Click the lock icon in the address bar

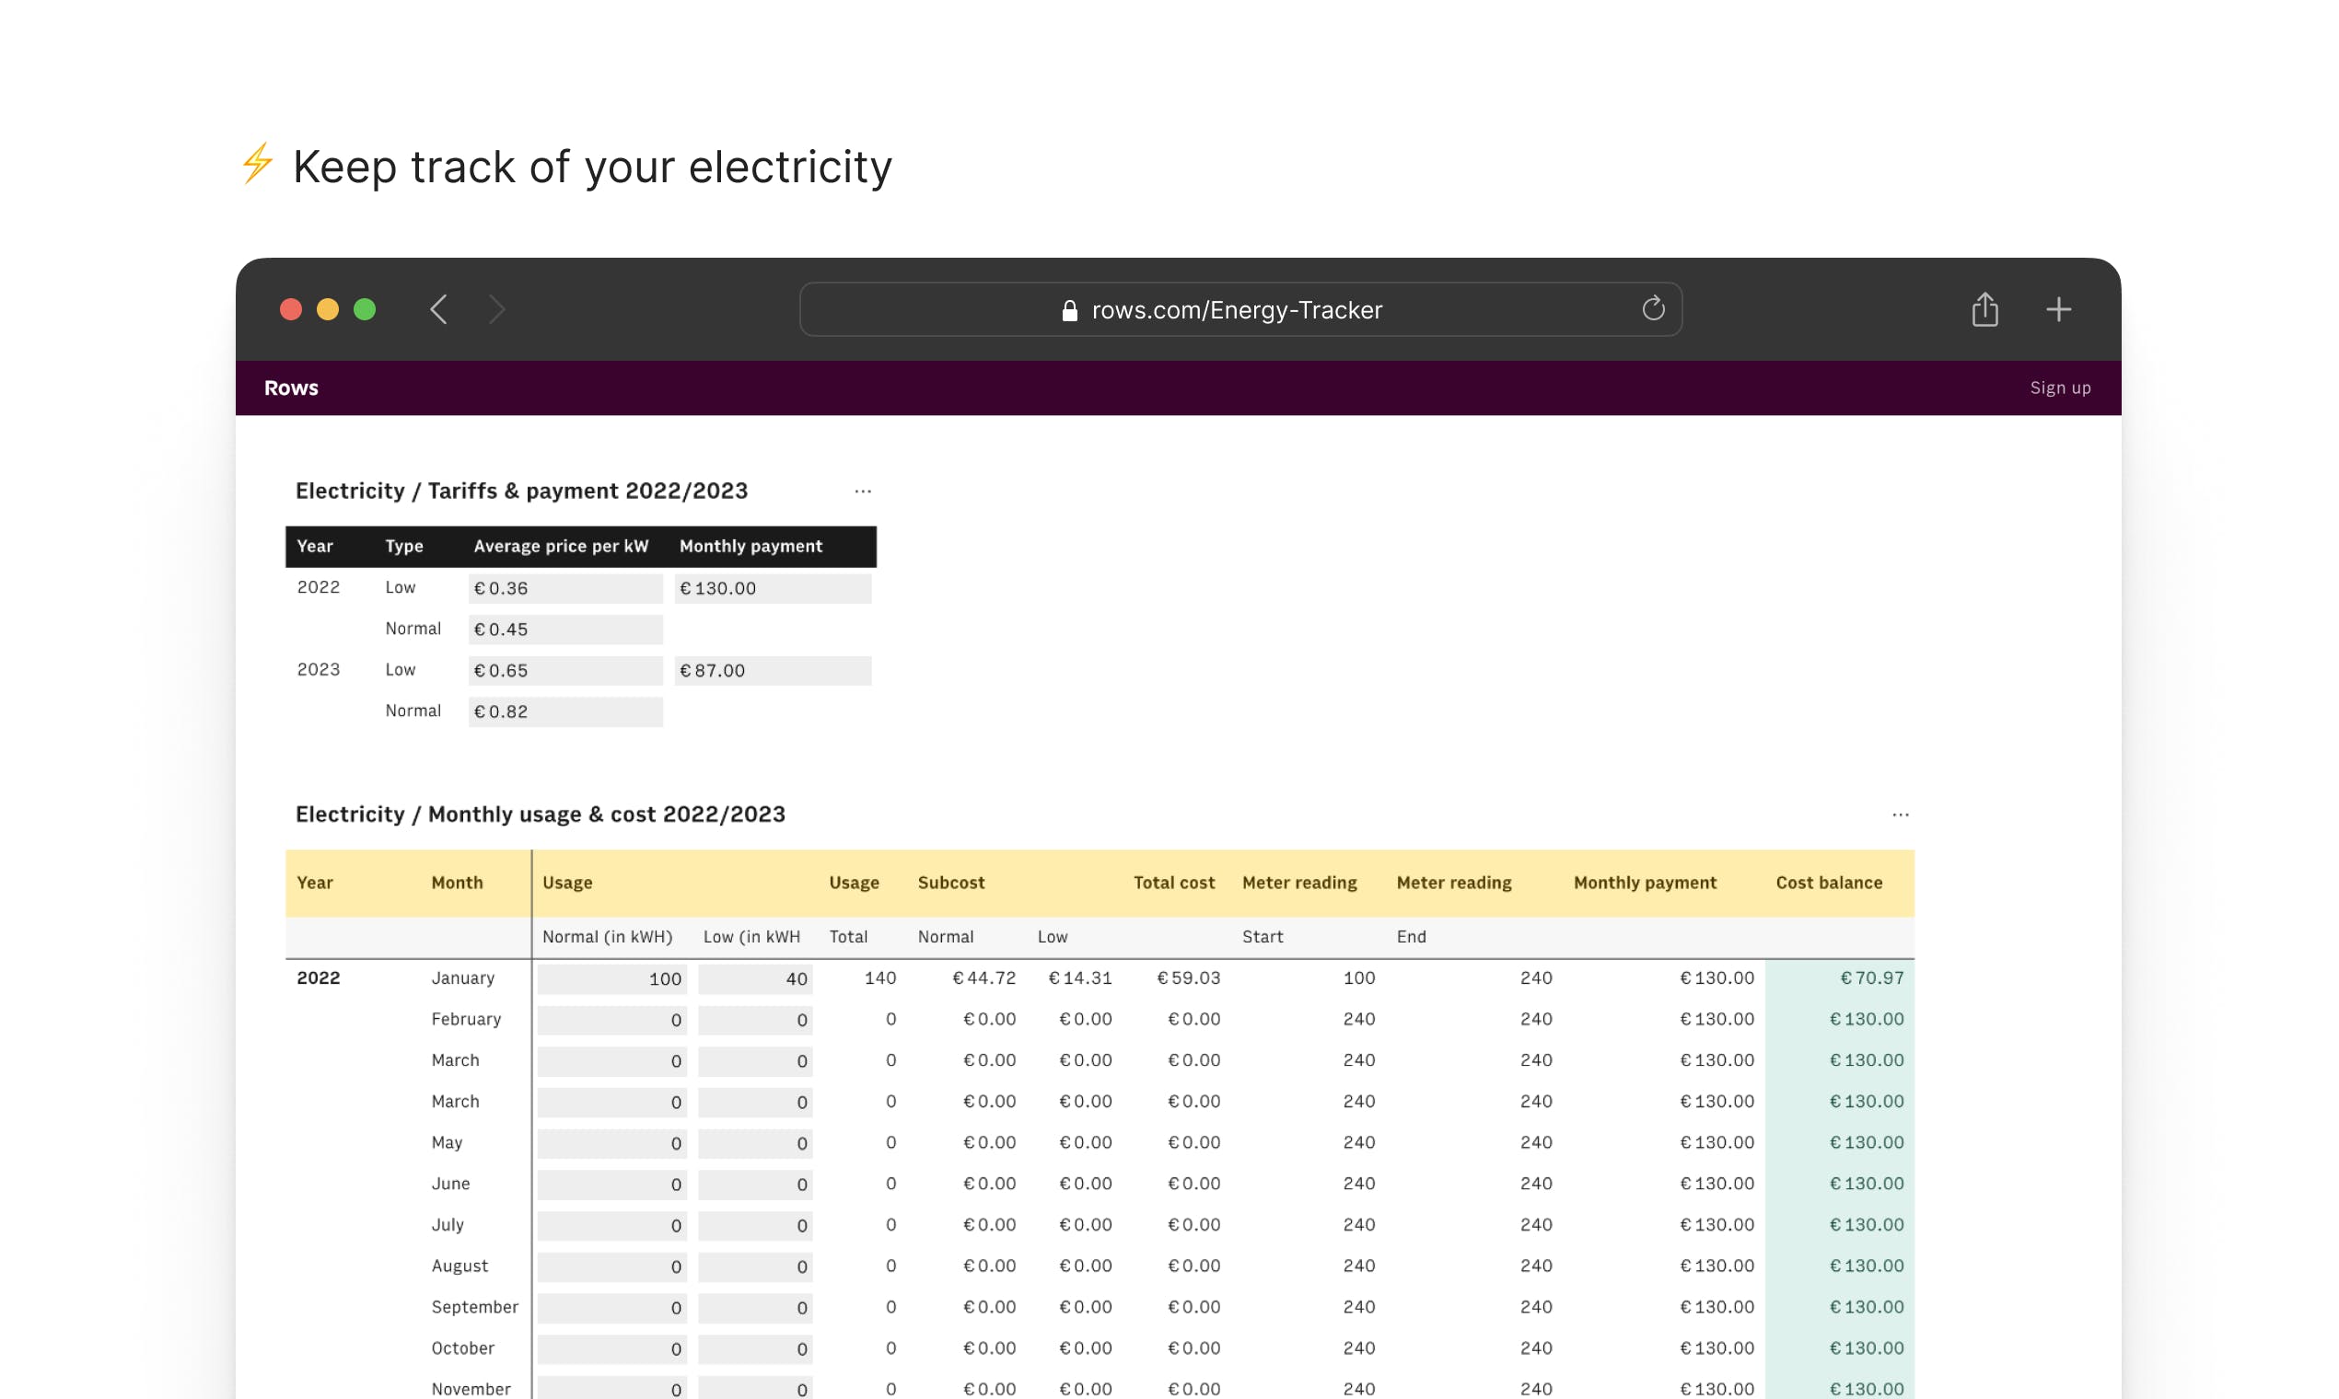[1068, 310]
